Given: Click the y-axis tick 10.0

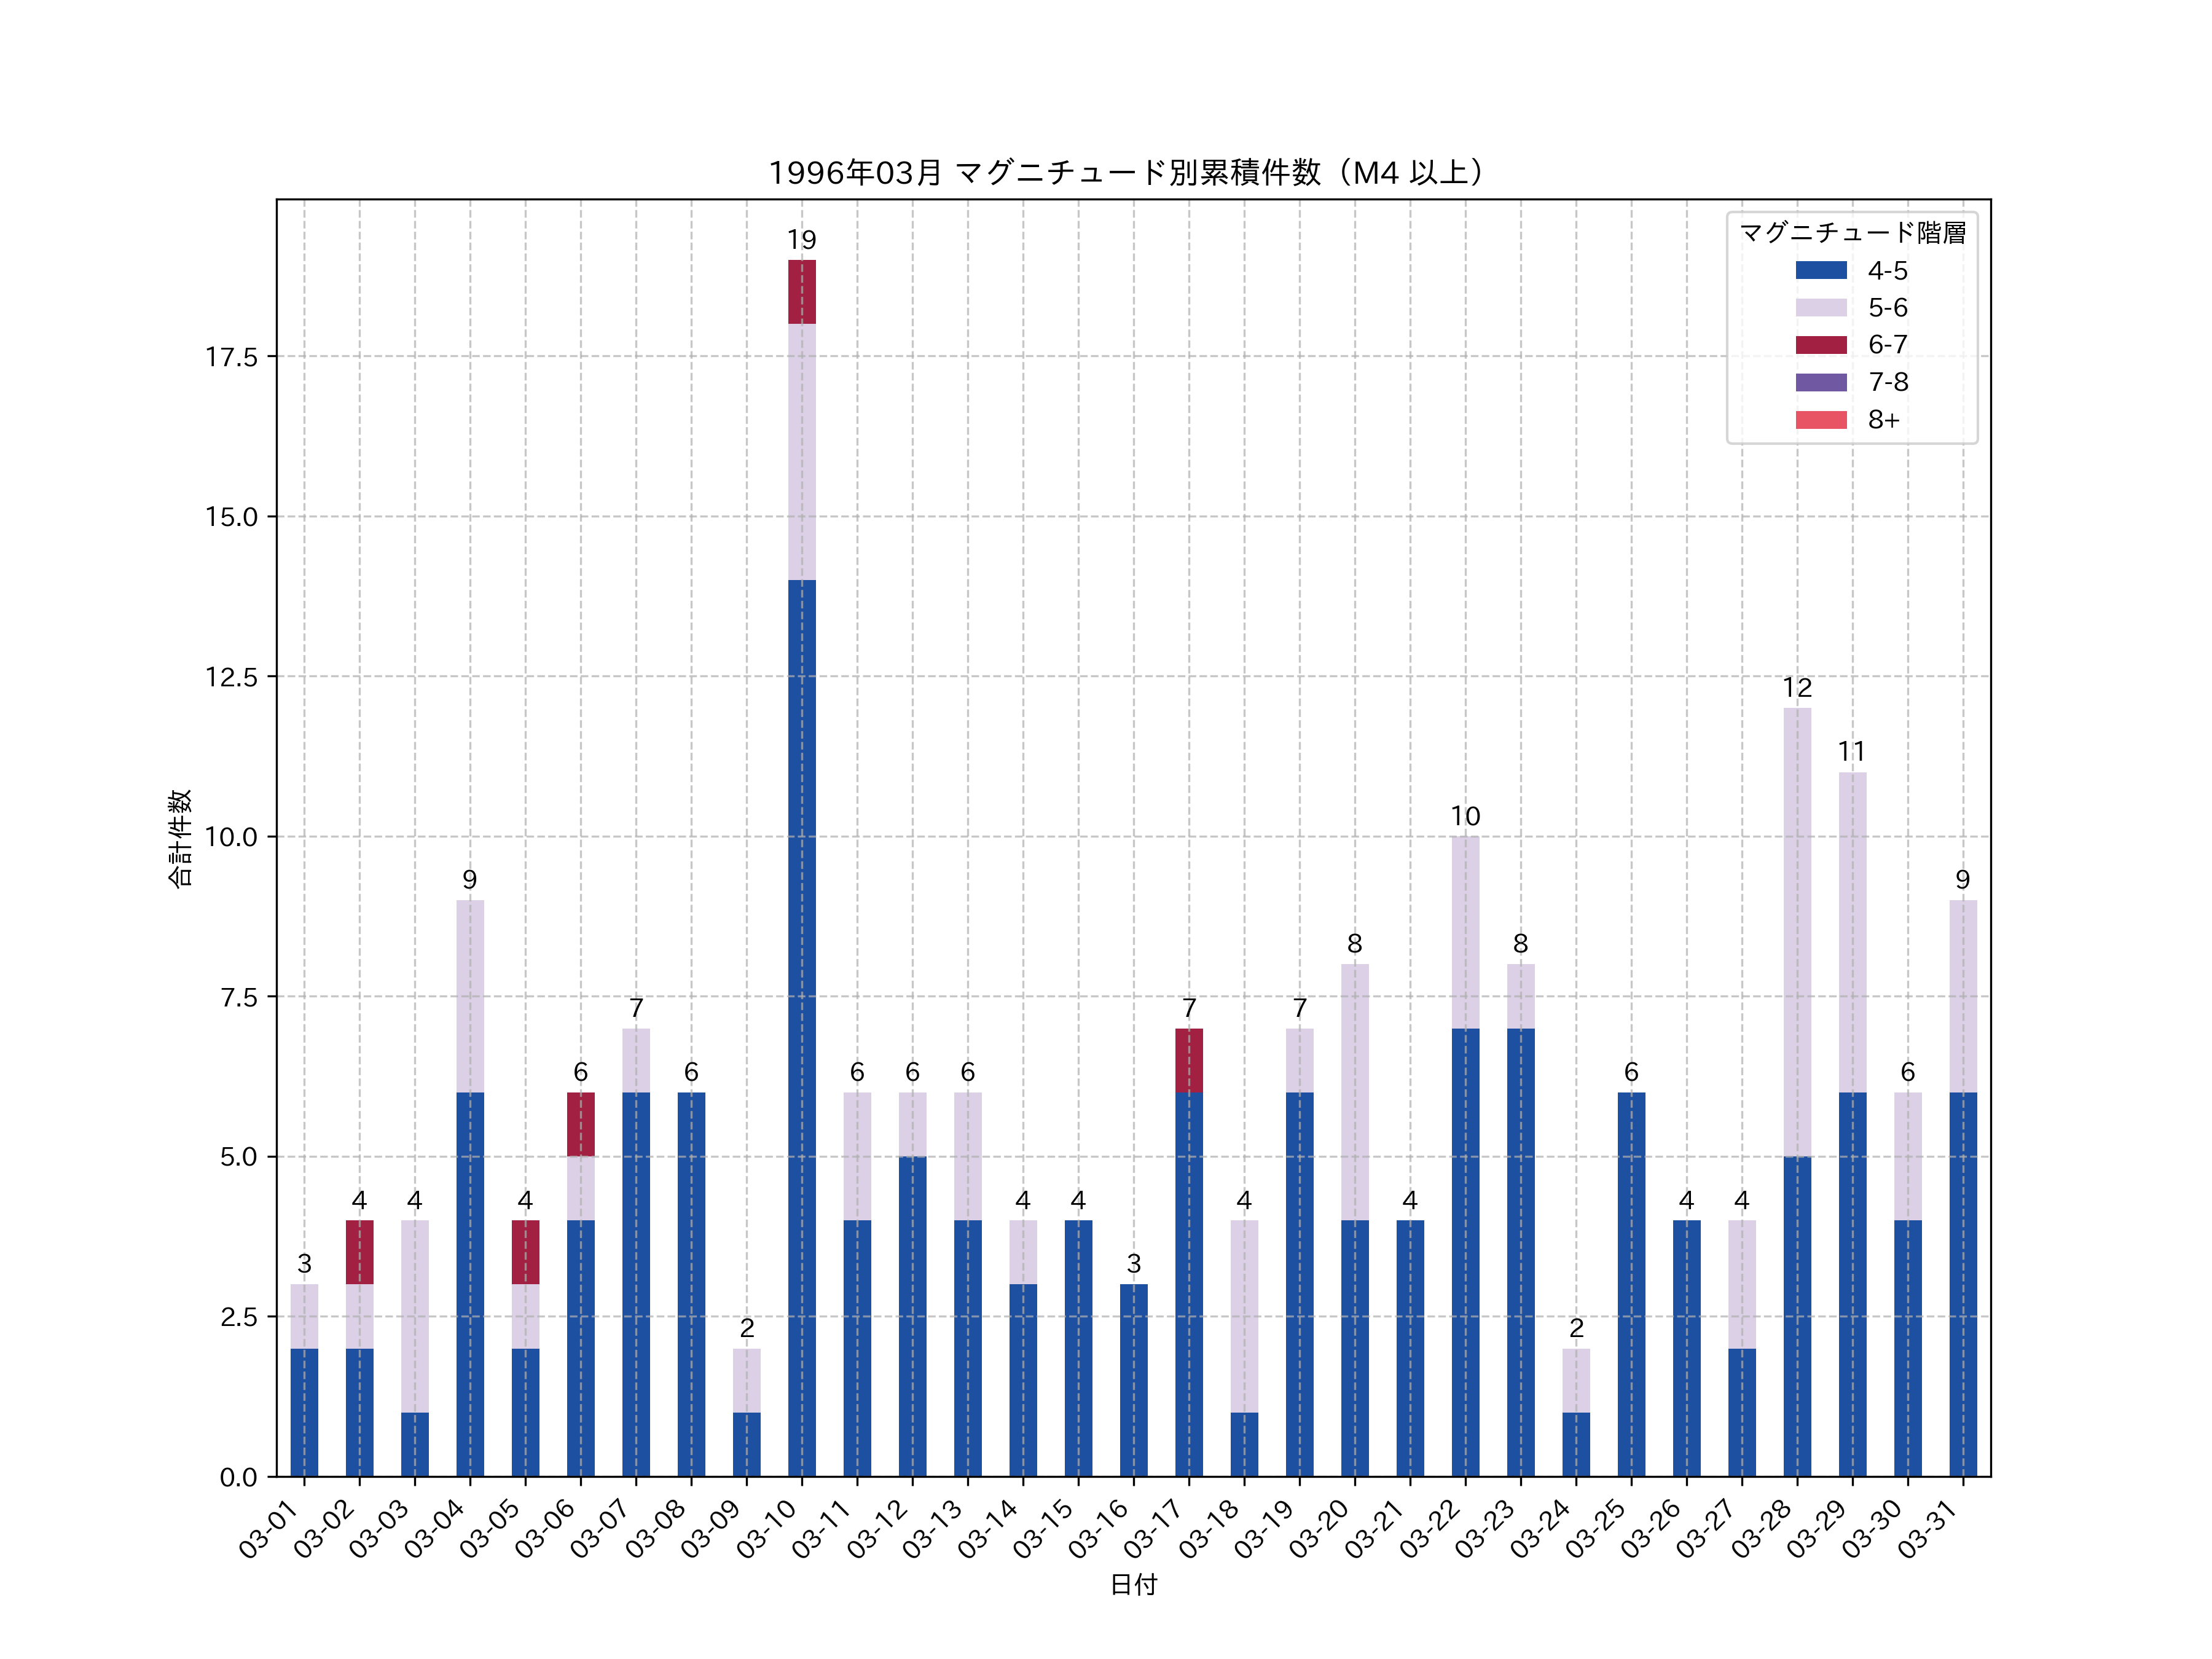Looking at the screenshot, I should pyautogui.click(x=231, y=837).
